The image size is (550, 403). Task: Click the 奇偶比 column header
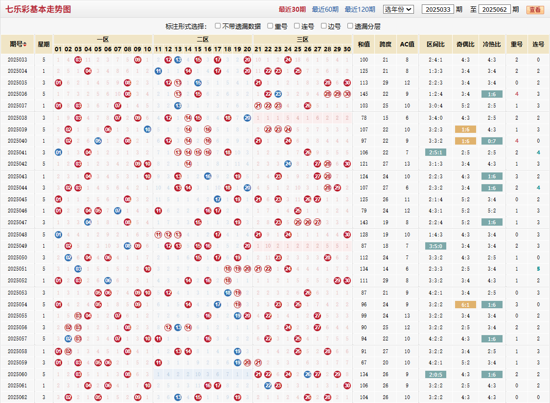(465, 44)
